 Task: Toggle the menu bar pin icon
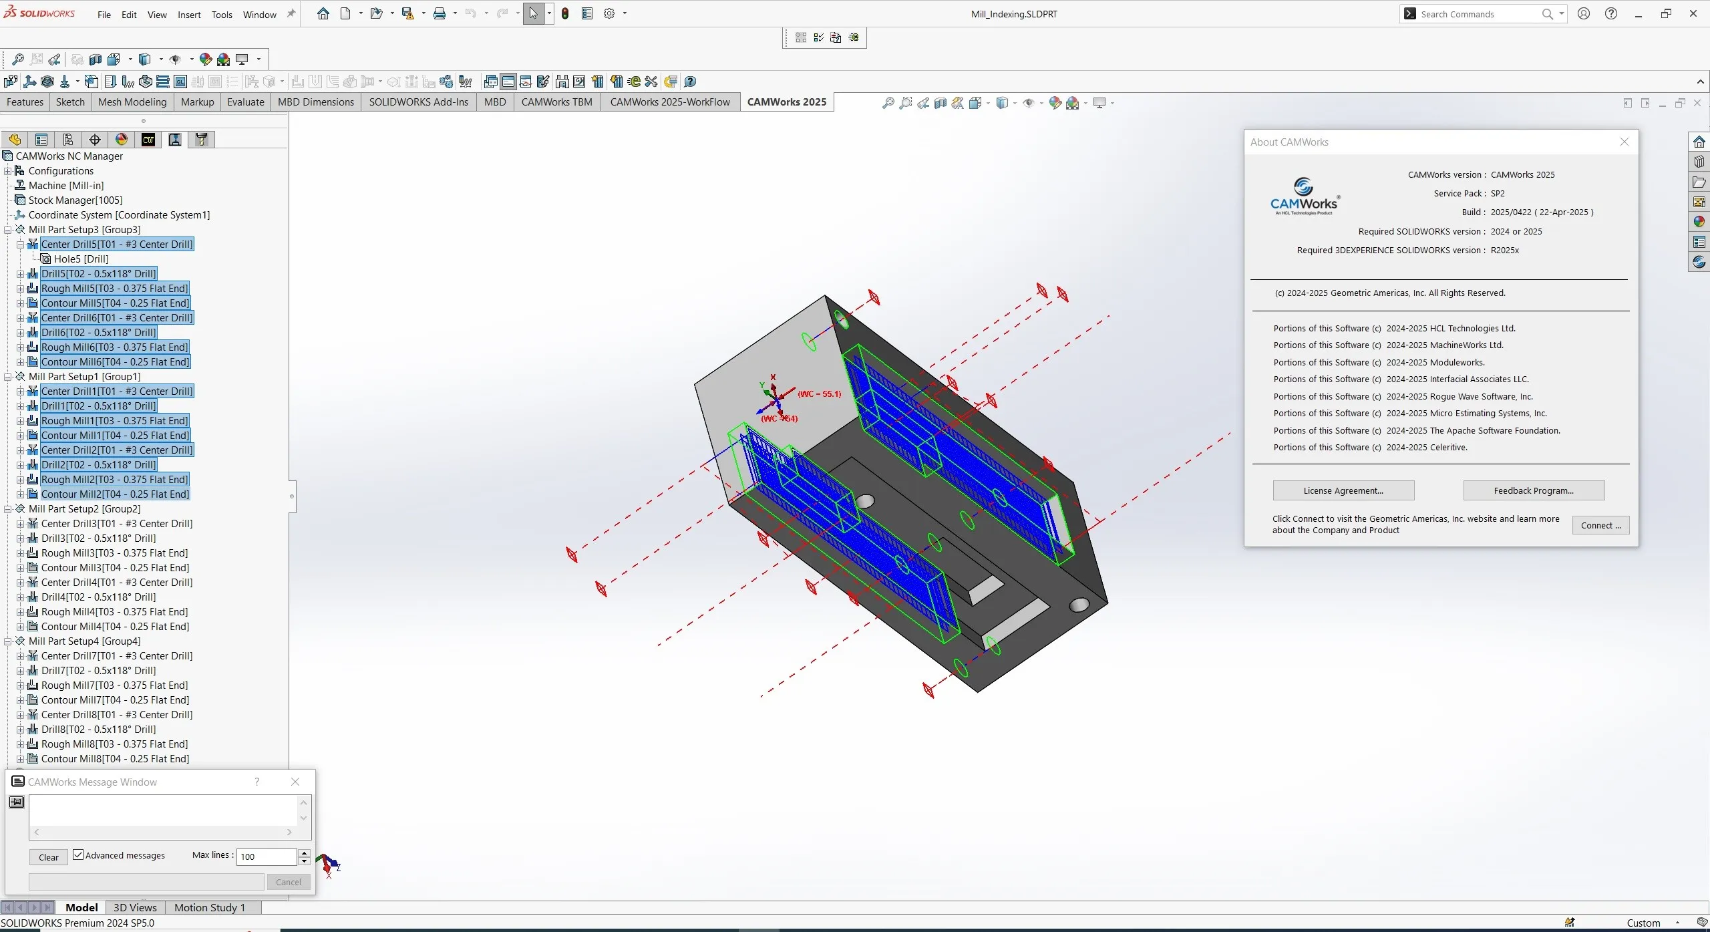coord(291,13)
